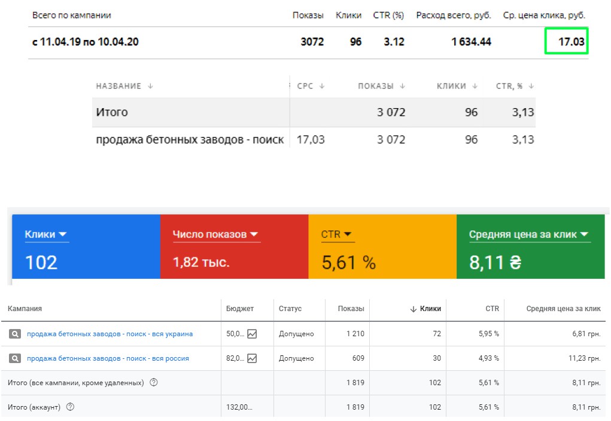Open the CTR metric dropdown in yellow card
The image size is (611, 421).
[337, 235]
